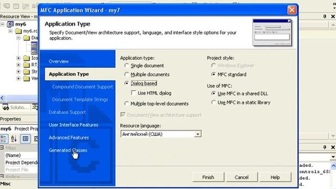The height and width of the screenshot is (189, 336).
Task: Go to User Interface Features page
Action: point(73,125)
